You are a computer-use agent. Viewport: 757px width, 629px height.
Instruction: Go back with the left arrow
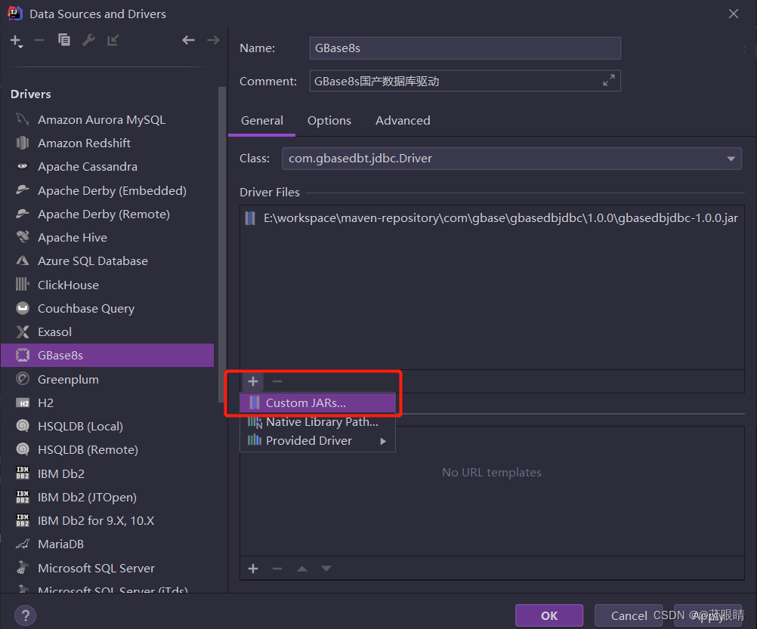point(188,40)
